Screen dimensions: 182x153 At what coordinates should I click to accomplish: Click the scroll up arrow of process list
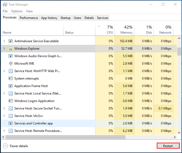click(179, 38)
